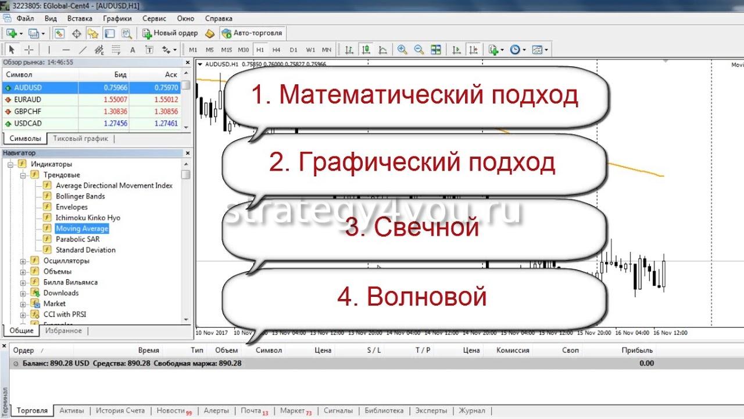744x419 pixels.
Task: Draw a trendline with the trendline tool
Action: (83, 49)
